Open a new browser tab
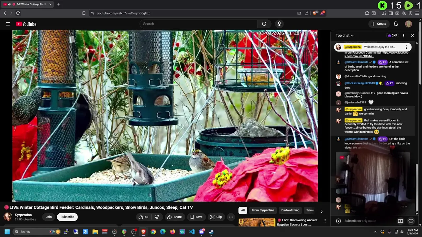Screen dimensions: 422x237 [x=58, y=4]
